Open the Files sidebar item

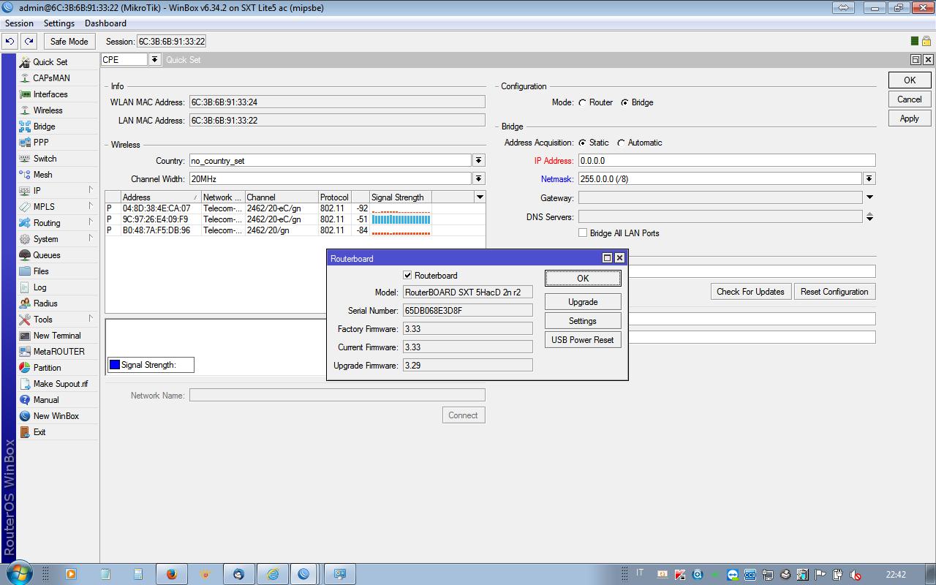[x=41, y=271]
